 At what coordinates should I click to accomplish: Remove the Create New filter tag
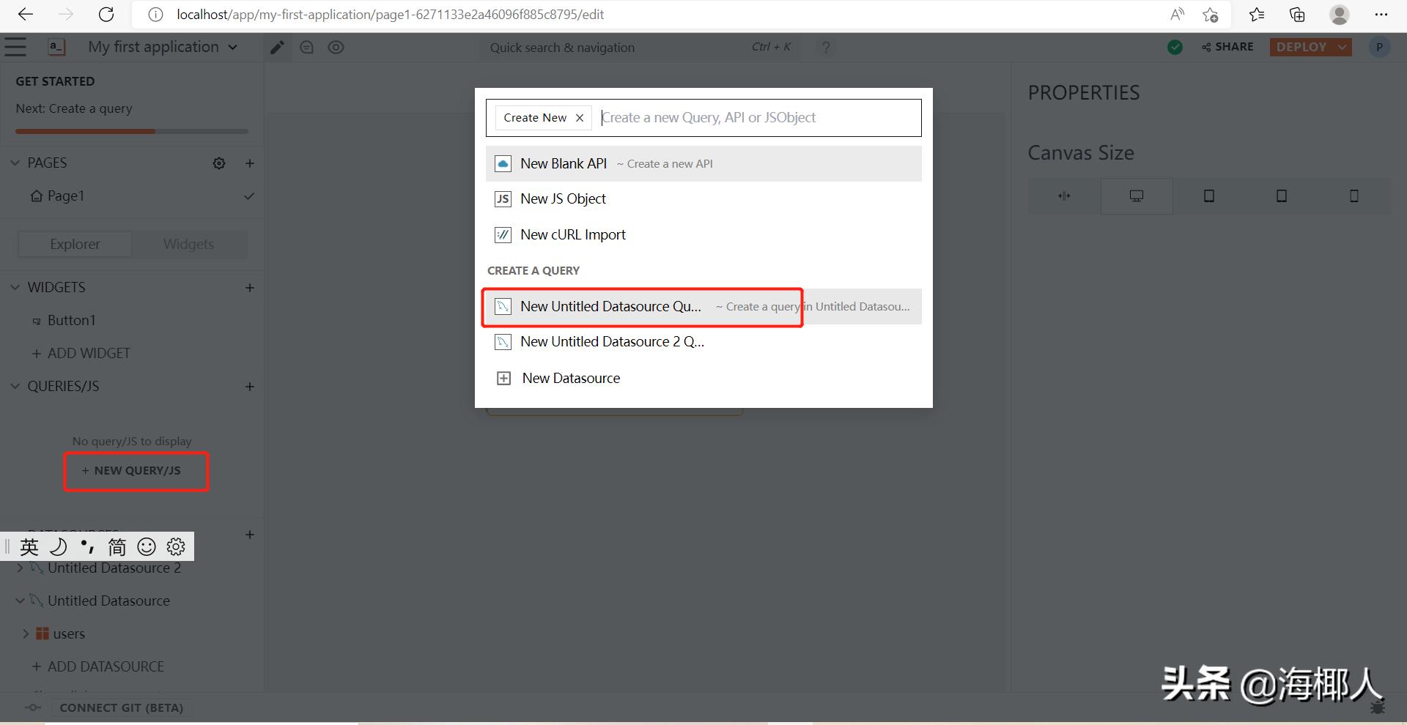point(580,118)
